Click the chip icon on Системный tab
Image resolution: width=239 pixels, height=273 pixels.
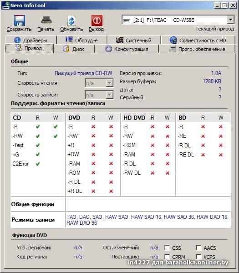[119, 40]
